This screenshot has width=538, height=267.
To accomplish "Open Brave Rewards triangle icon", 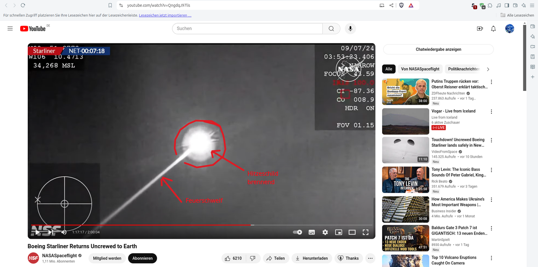I will tap(411, 5).
